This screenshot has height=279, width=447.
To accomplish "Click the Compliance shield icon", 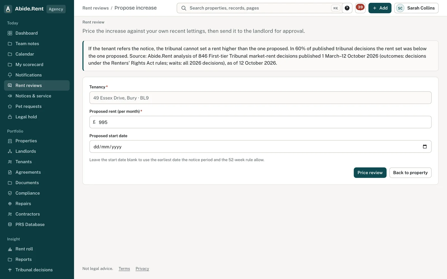I will (x=10, y=193).
